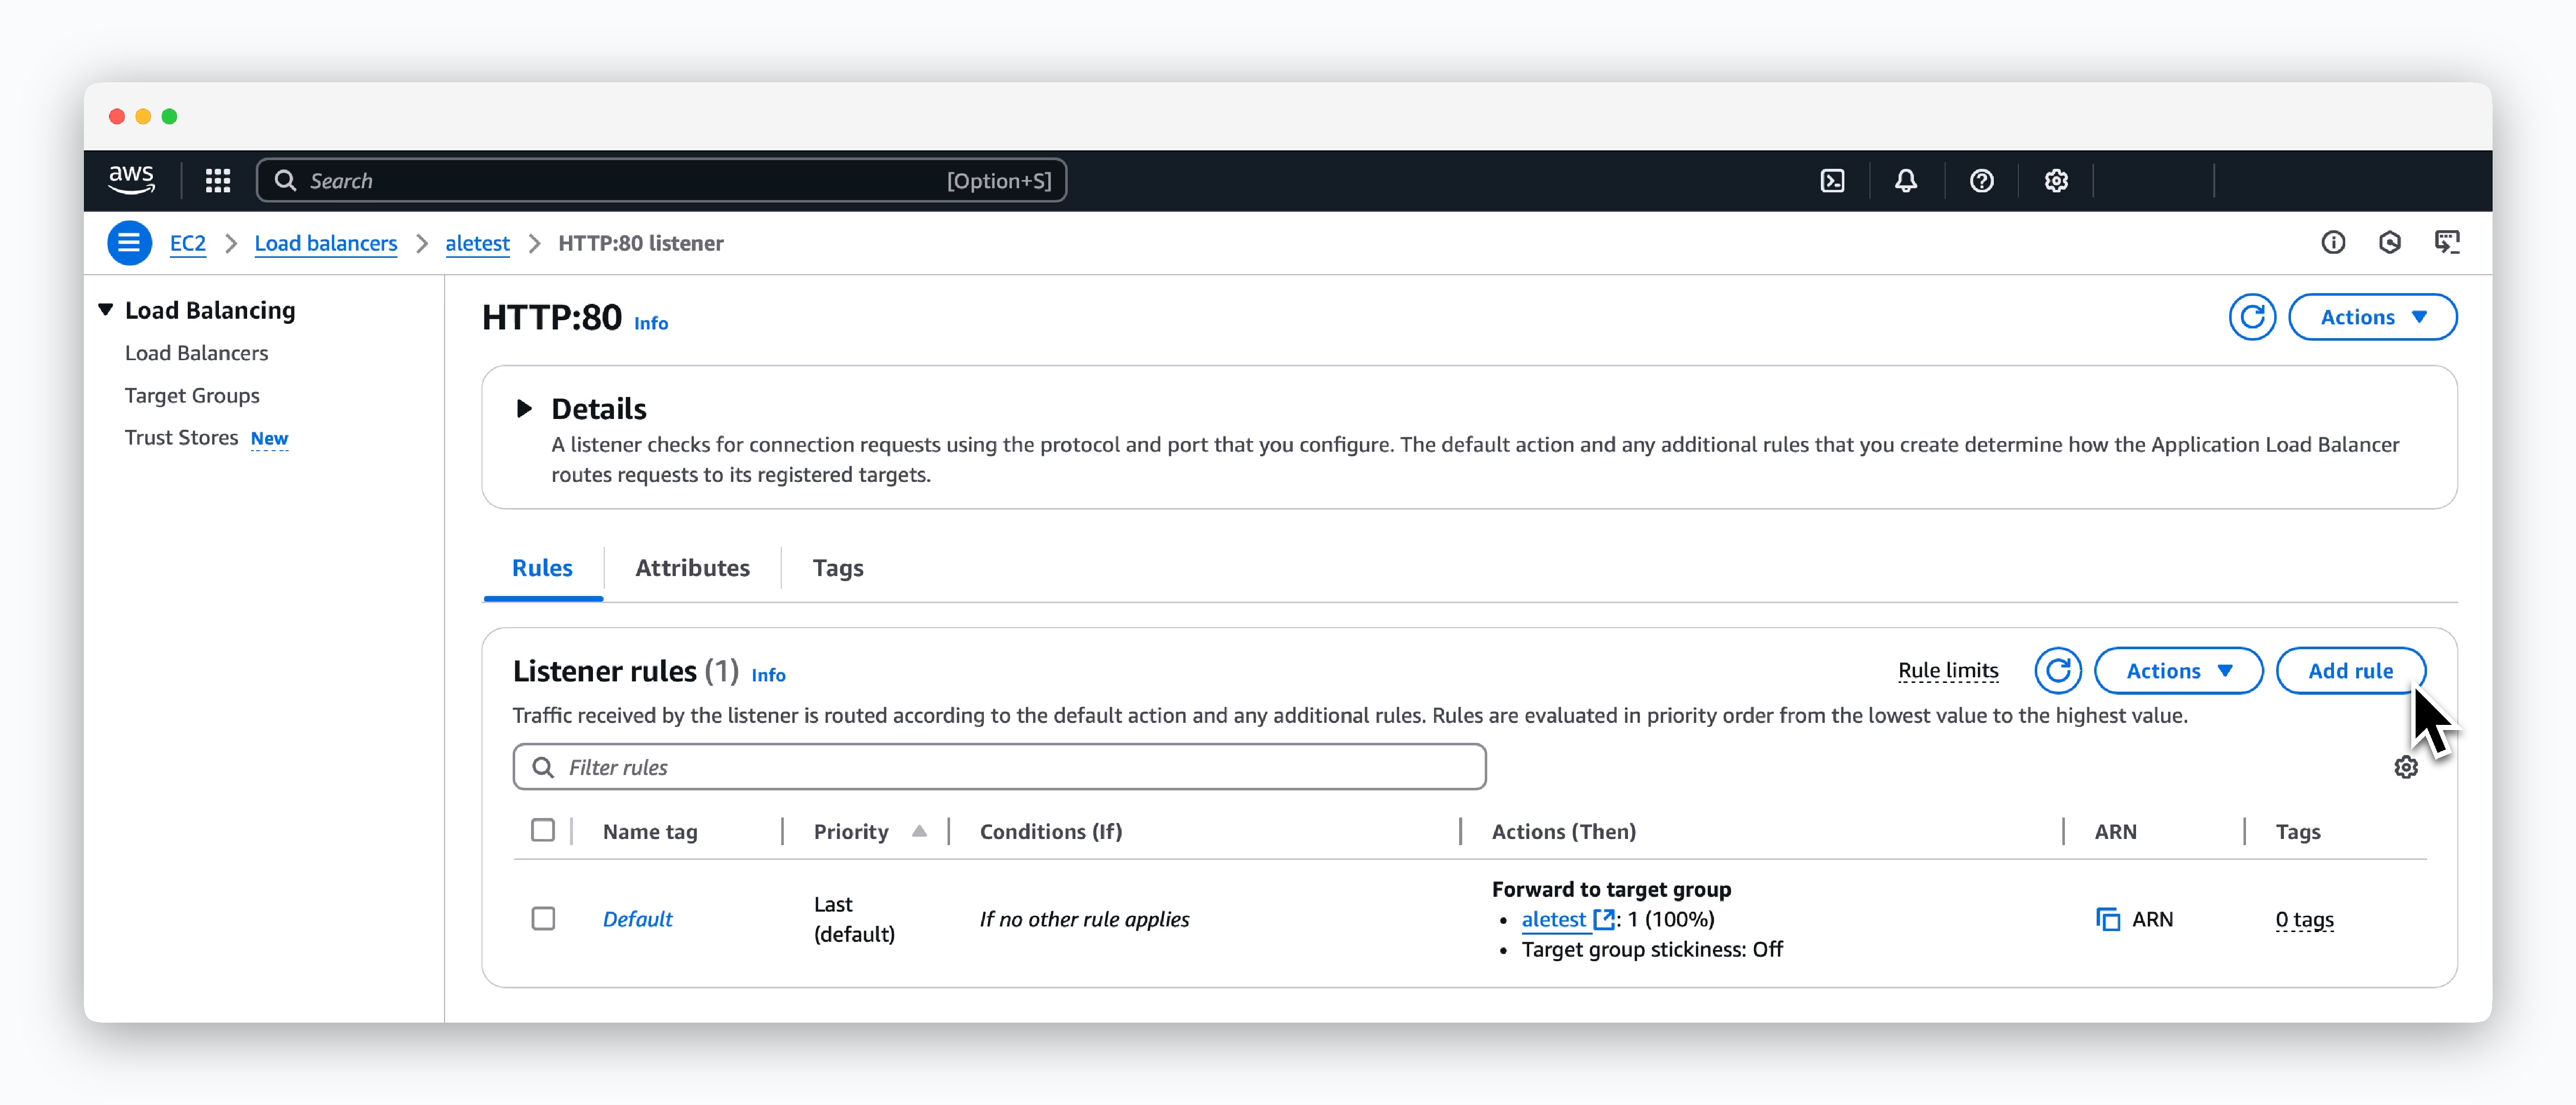
Task: Open the page-level Actions dropdown
Action: click(2372, 317)
